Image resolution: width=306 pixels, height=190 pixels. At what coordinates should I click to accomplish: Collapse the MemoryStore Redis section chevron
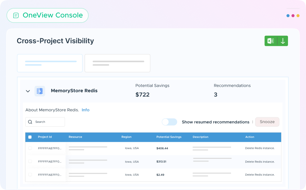click(x=28, y=91)
